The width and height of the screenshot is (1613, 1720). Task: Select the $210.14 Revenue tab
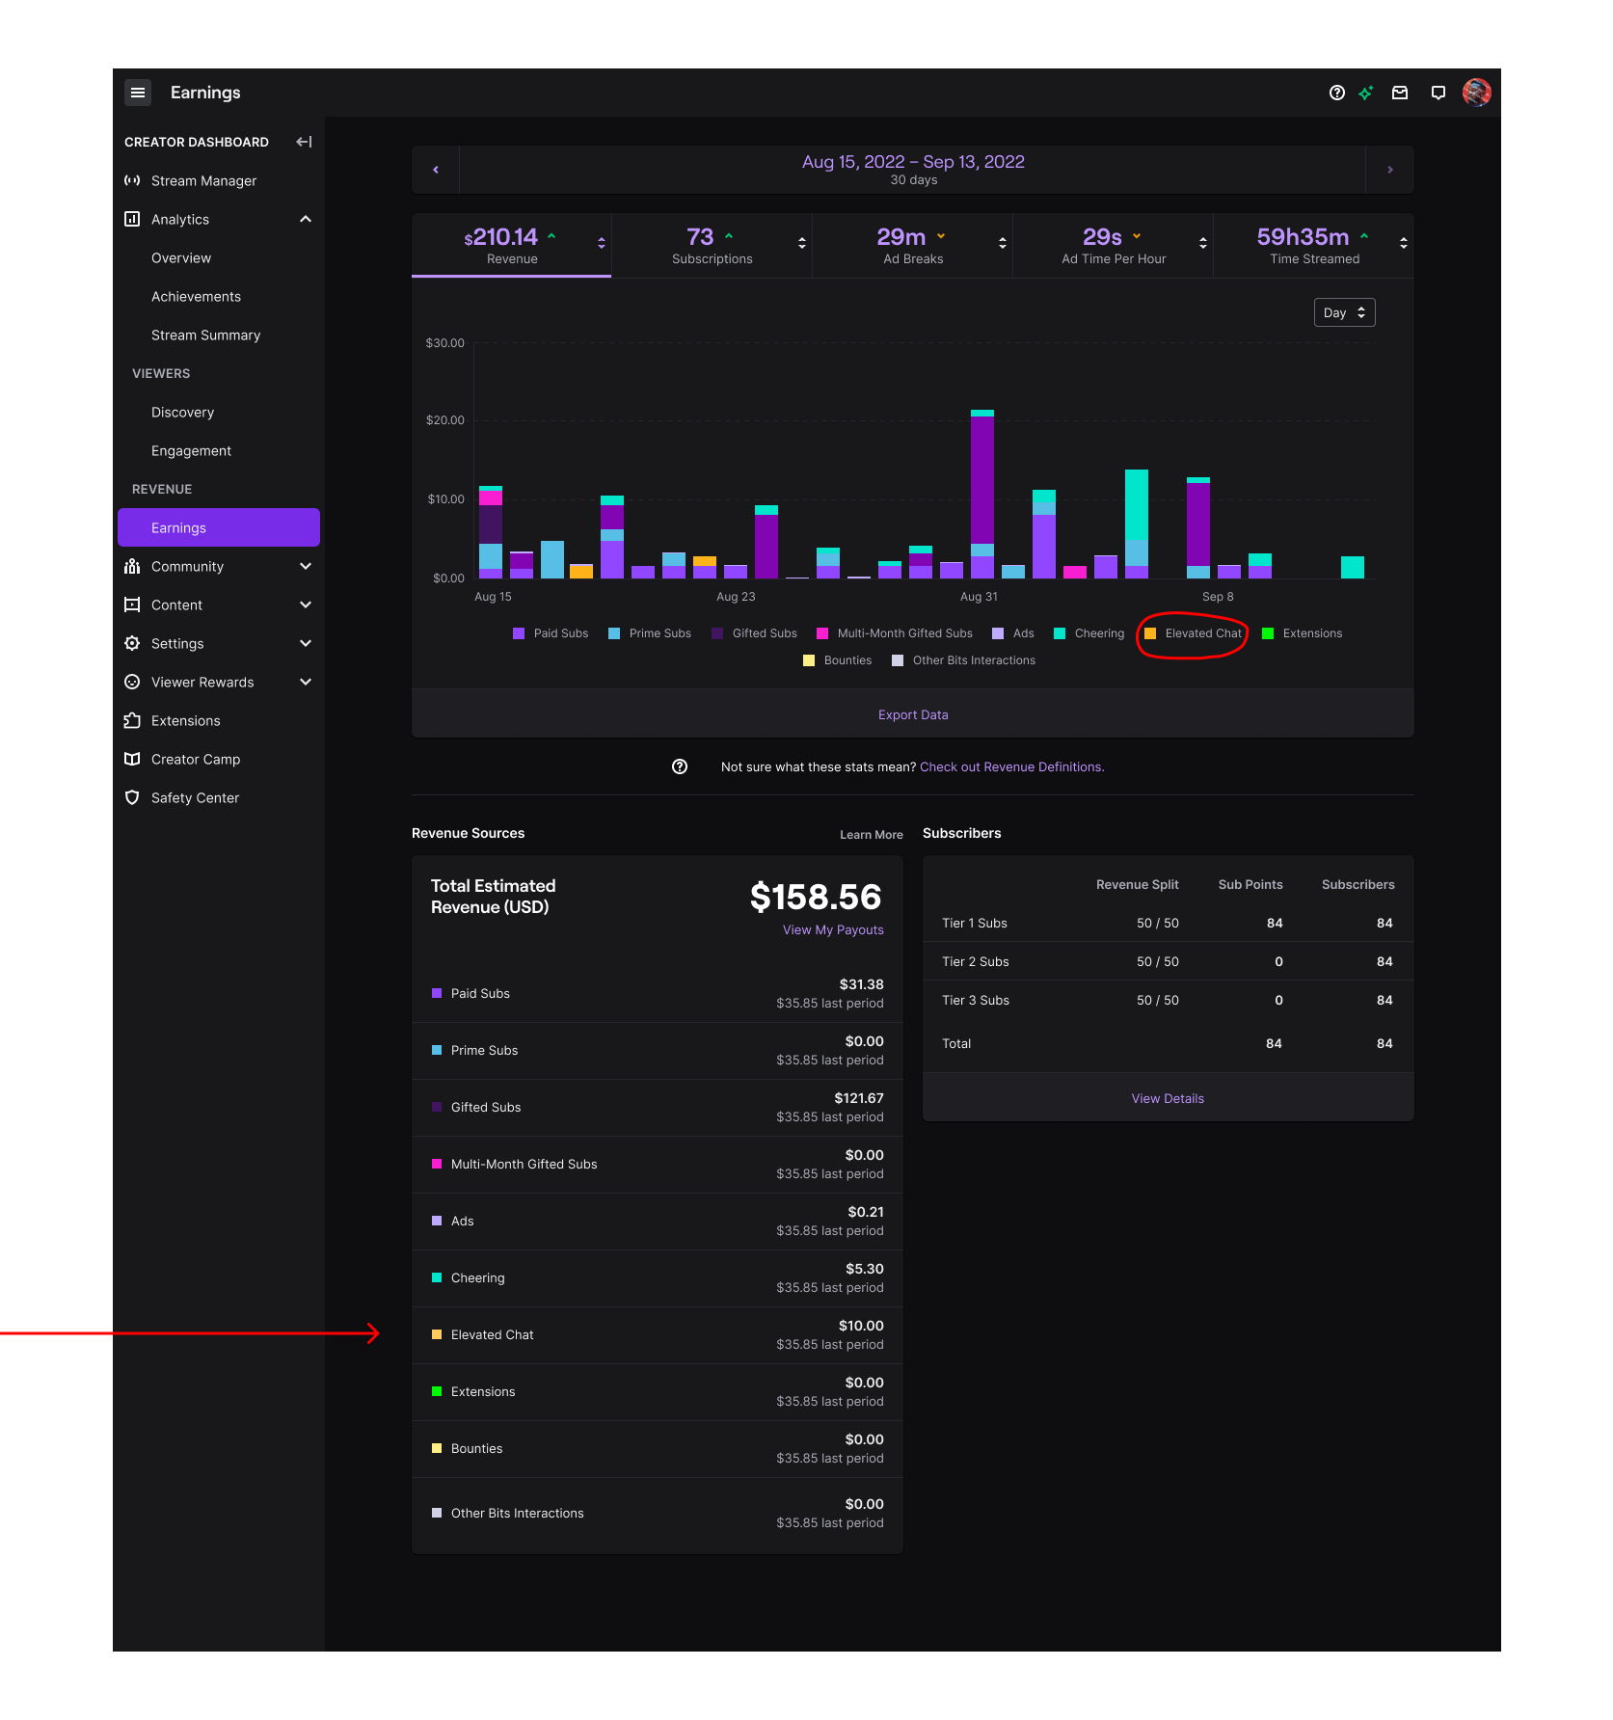point(512,245)
